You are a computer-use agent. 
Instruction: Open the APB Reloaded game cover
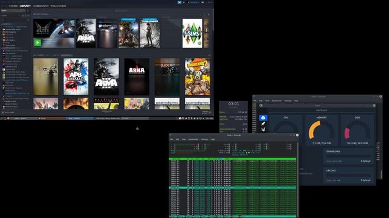76,77
